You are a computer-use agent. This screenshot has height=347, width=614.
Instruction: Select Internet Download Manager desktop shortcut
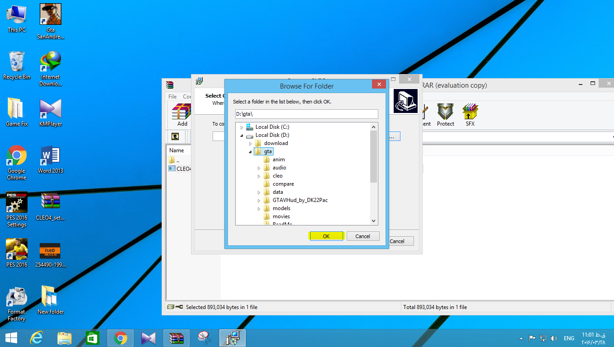[x=51, y=69]
